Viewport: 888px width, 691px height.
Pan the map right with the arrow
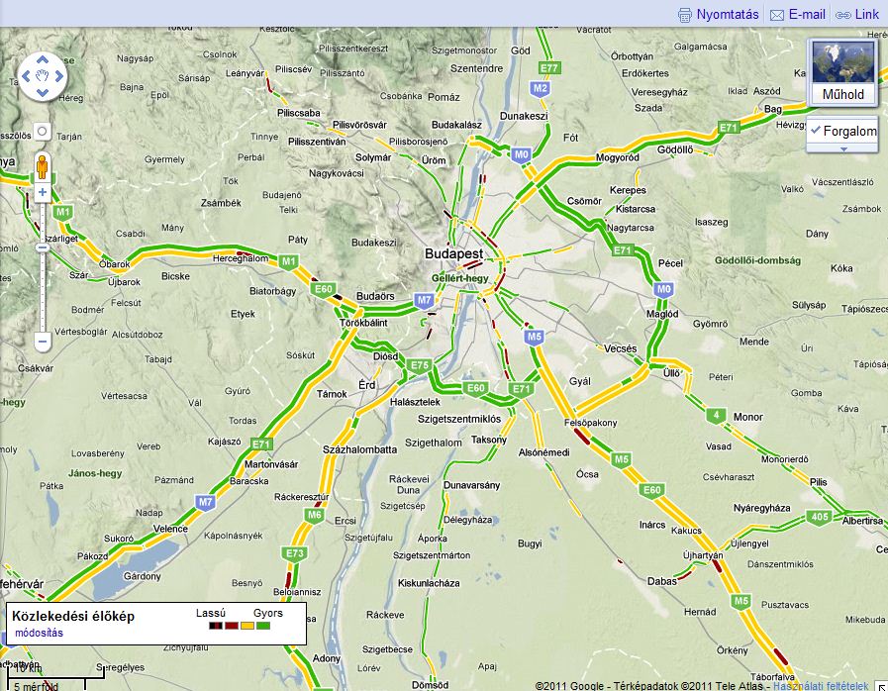[59, 75]
